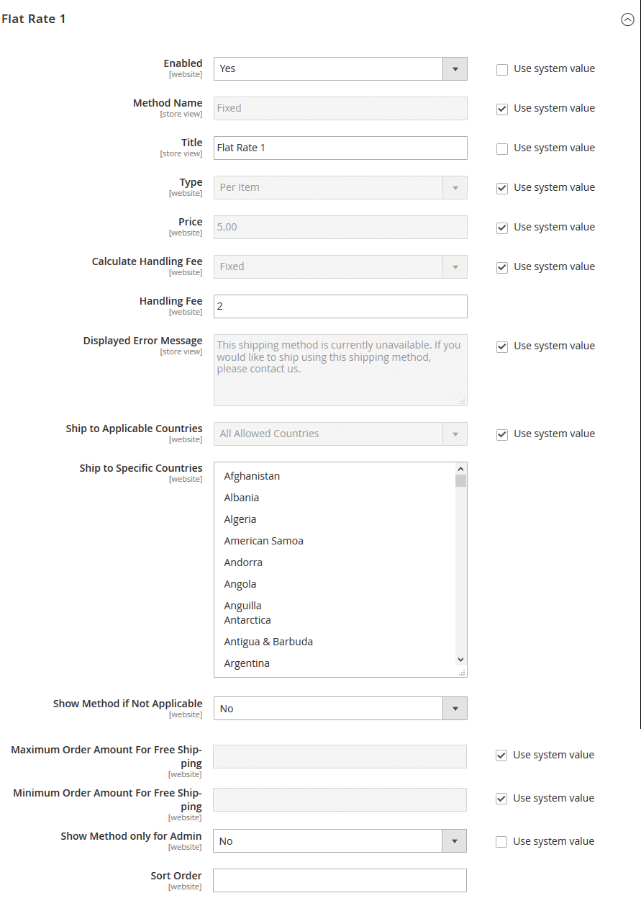Image resolution: width=641 pixels, height=906 pixels.
Task: Uncheck Use system value for Price
Action: pos(502,228)
